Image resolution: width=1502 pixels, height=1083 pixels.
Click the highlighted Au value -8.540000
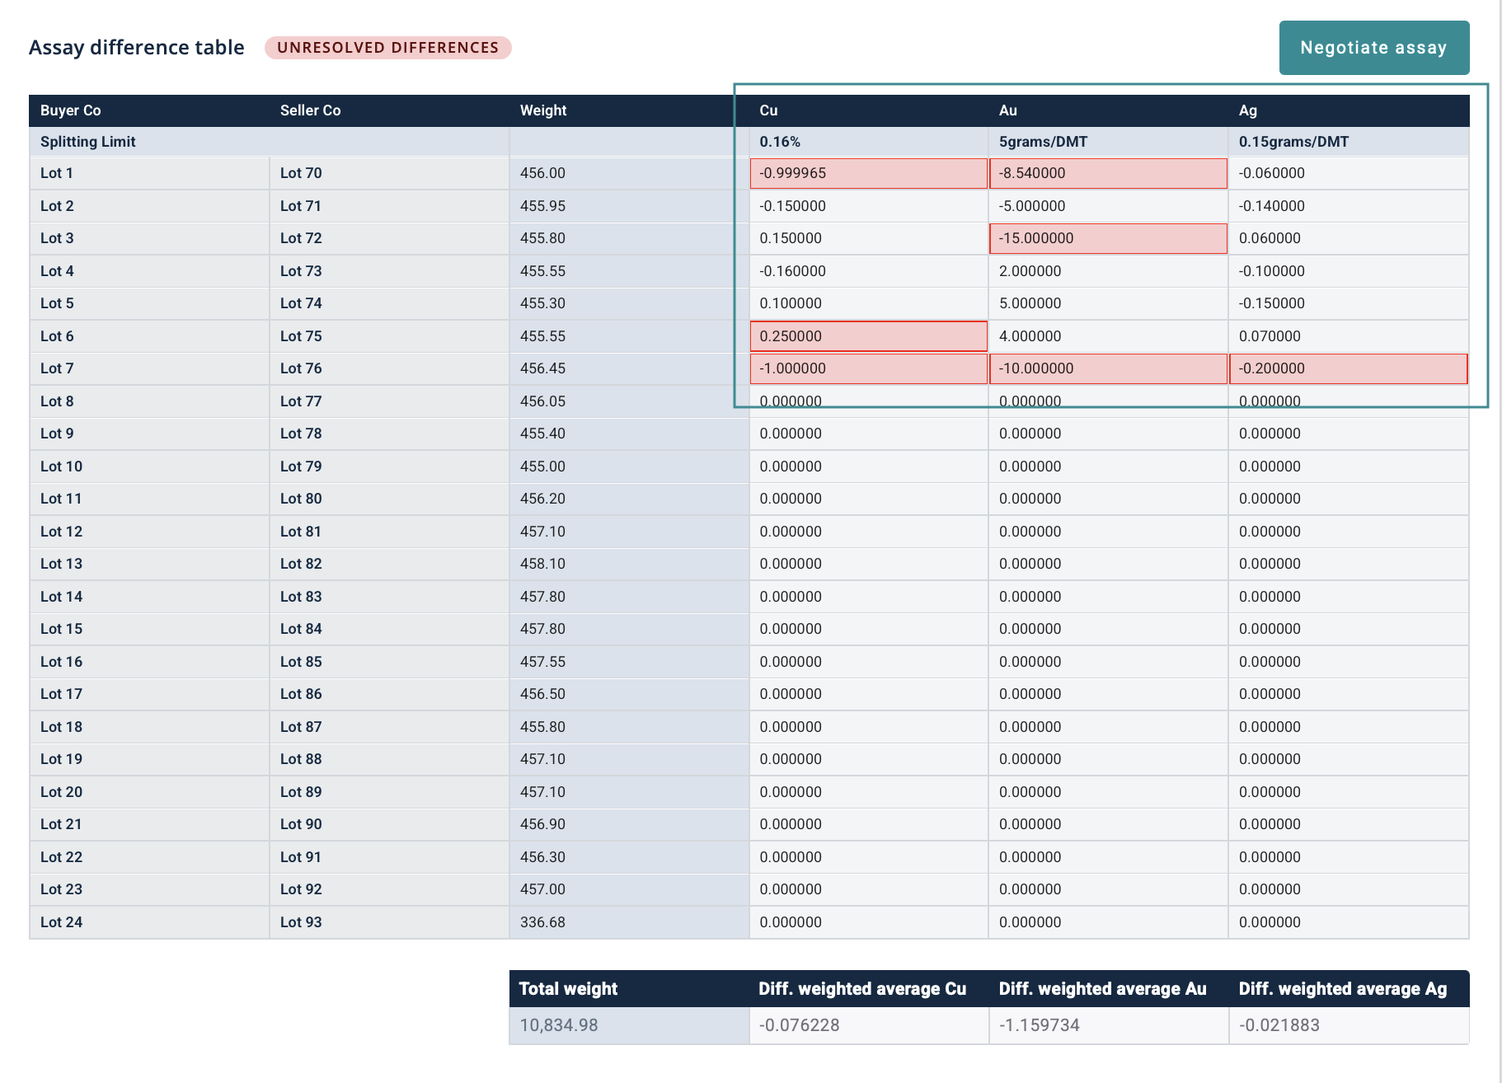point(1107,173)
